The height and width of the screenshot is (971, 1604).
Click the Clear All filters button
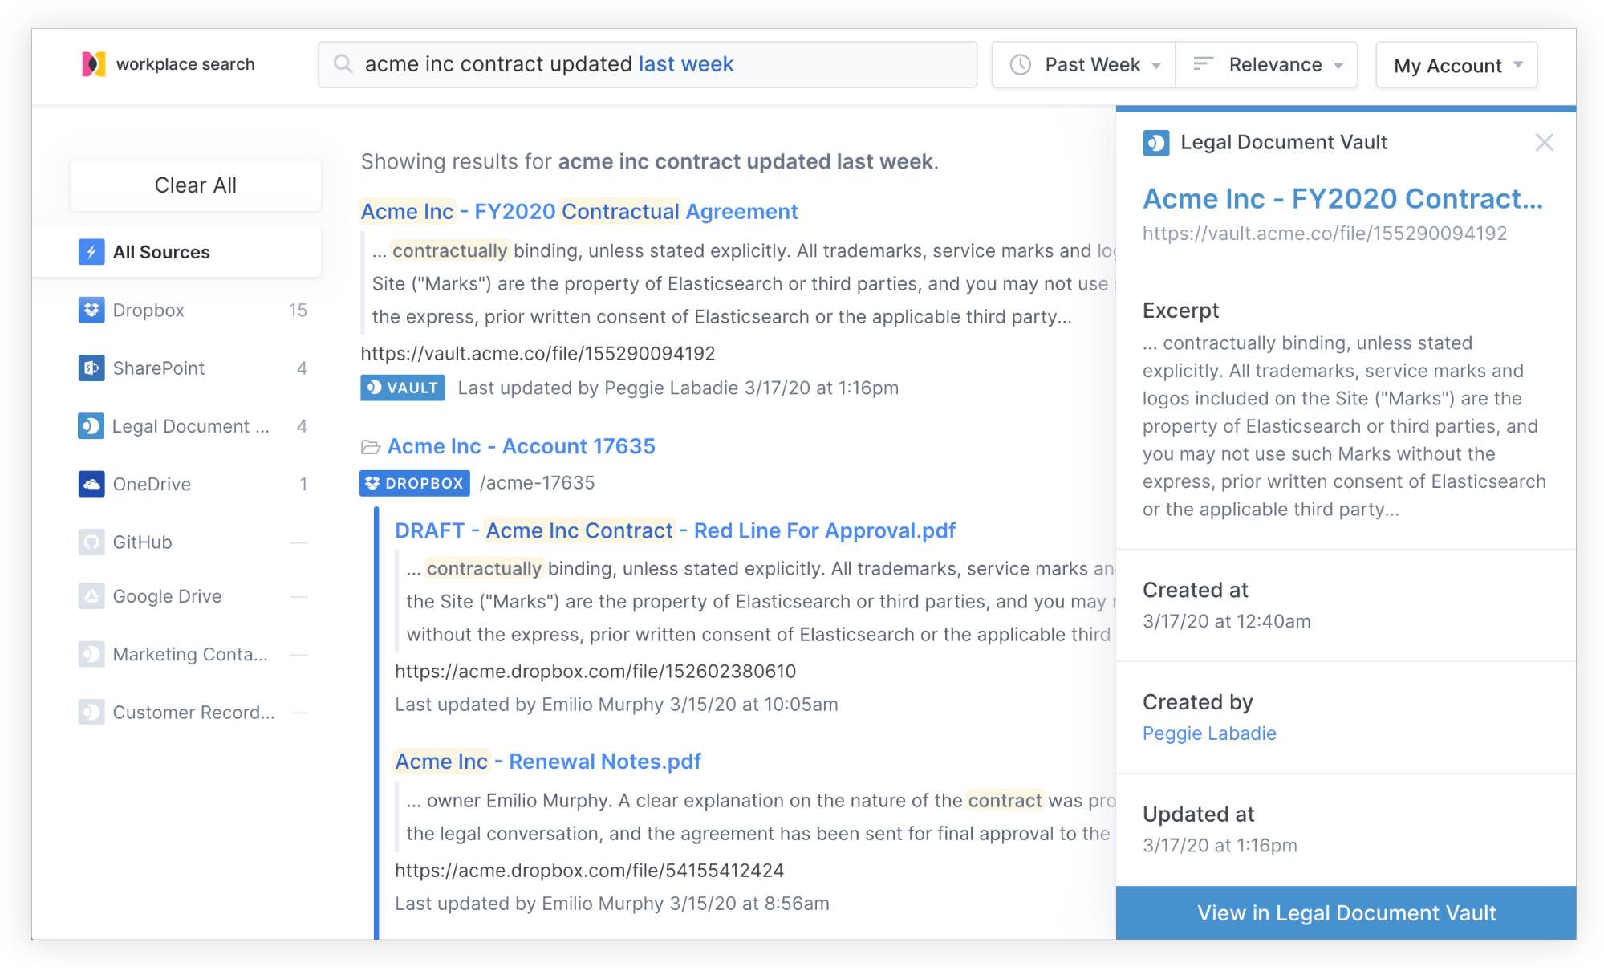click(x=195, y=184)
